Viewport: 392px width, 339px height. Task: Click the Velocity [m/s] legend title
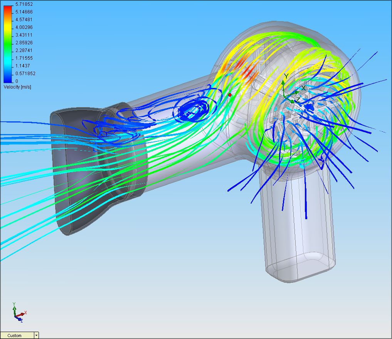pyautogui.click(x=17, y=87)
